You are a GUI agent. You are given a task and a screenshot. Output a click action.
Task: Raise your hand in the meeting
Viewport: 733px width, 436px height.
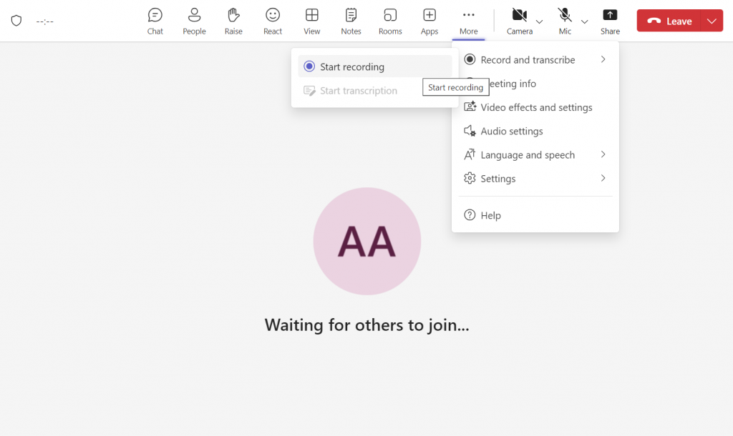tap(233, 21)
